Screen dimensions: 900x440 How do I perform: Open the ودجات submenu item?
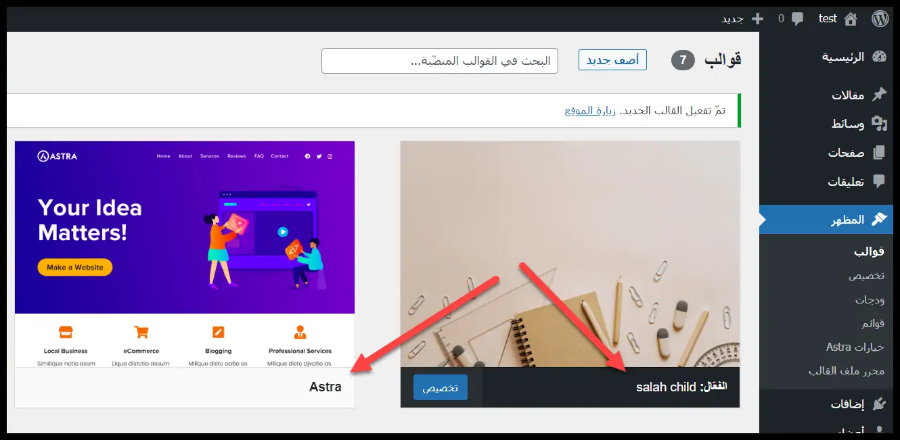(870, 299)
